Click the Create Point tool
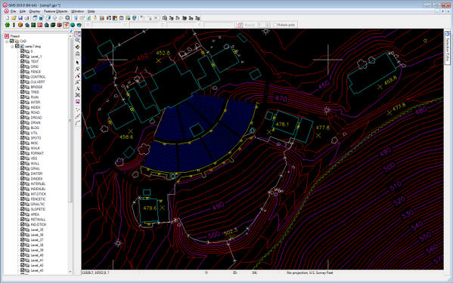Viewport: 453px width, 283px height. coord(77,109)
